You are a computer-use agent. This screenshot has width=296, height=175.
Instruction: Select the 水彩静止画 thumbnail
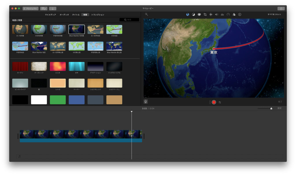coord(77,46)
